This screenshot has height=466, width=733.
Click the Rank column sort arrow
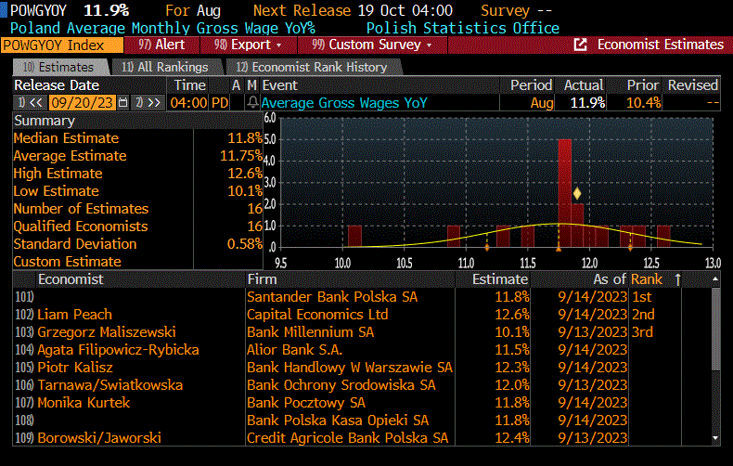(x=678, y=279)
